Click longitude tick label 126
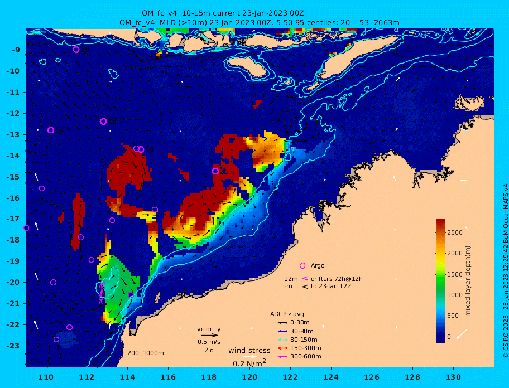 pos(372,377)
